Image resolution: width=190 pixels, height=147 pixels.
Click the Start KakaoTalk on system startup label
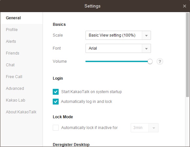click(x=91, y=92)
